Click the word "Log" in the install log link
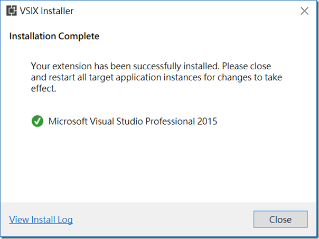The image size is (319, 239). point(65,219)
